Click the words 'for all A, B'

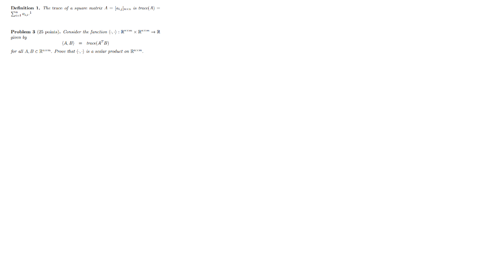pos(22,52)
